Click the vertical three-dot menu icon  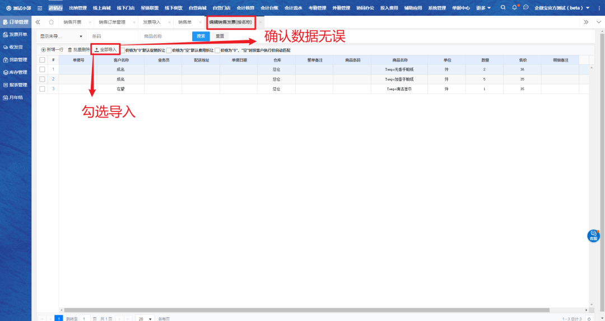[598, 8]
